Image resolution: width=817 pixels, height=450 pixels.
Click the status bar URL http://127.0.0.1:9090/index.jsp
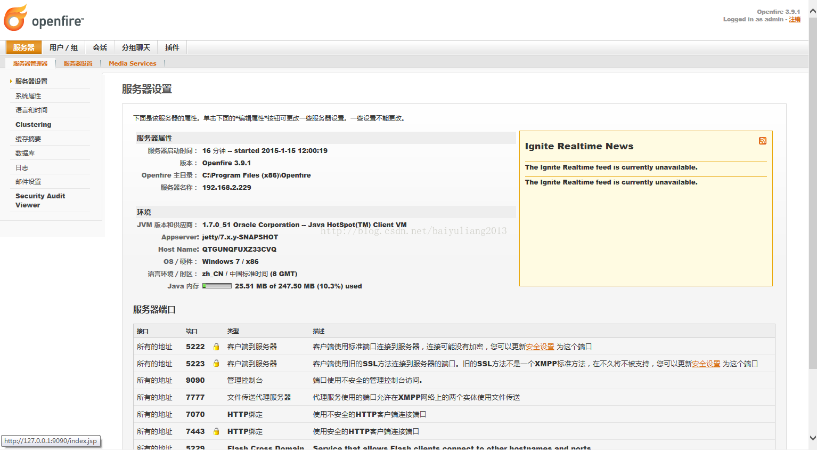click(x=51, y=441)
